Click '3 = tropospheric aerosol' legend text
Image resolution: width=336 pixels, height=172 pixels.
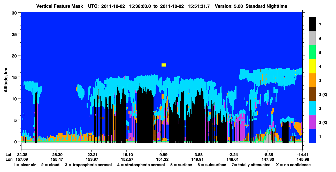click(88, 165)
